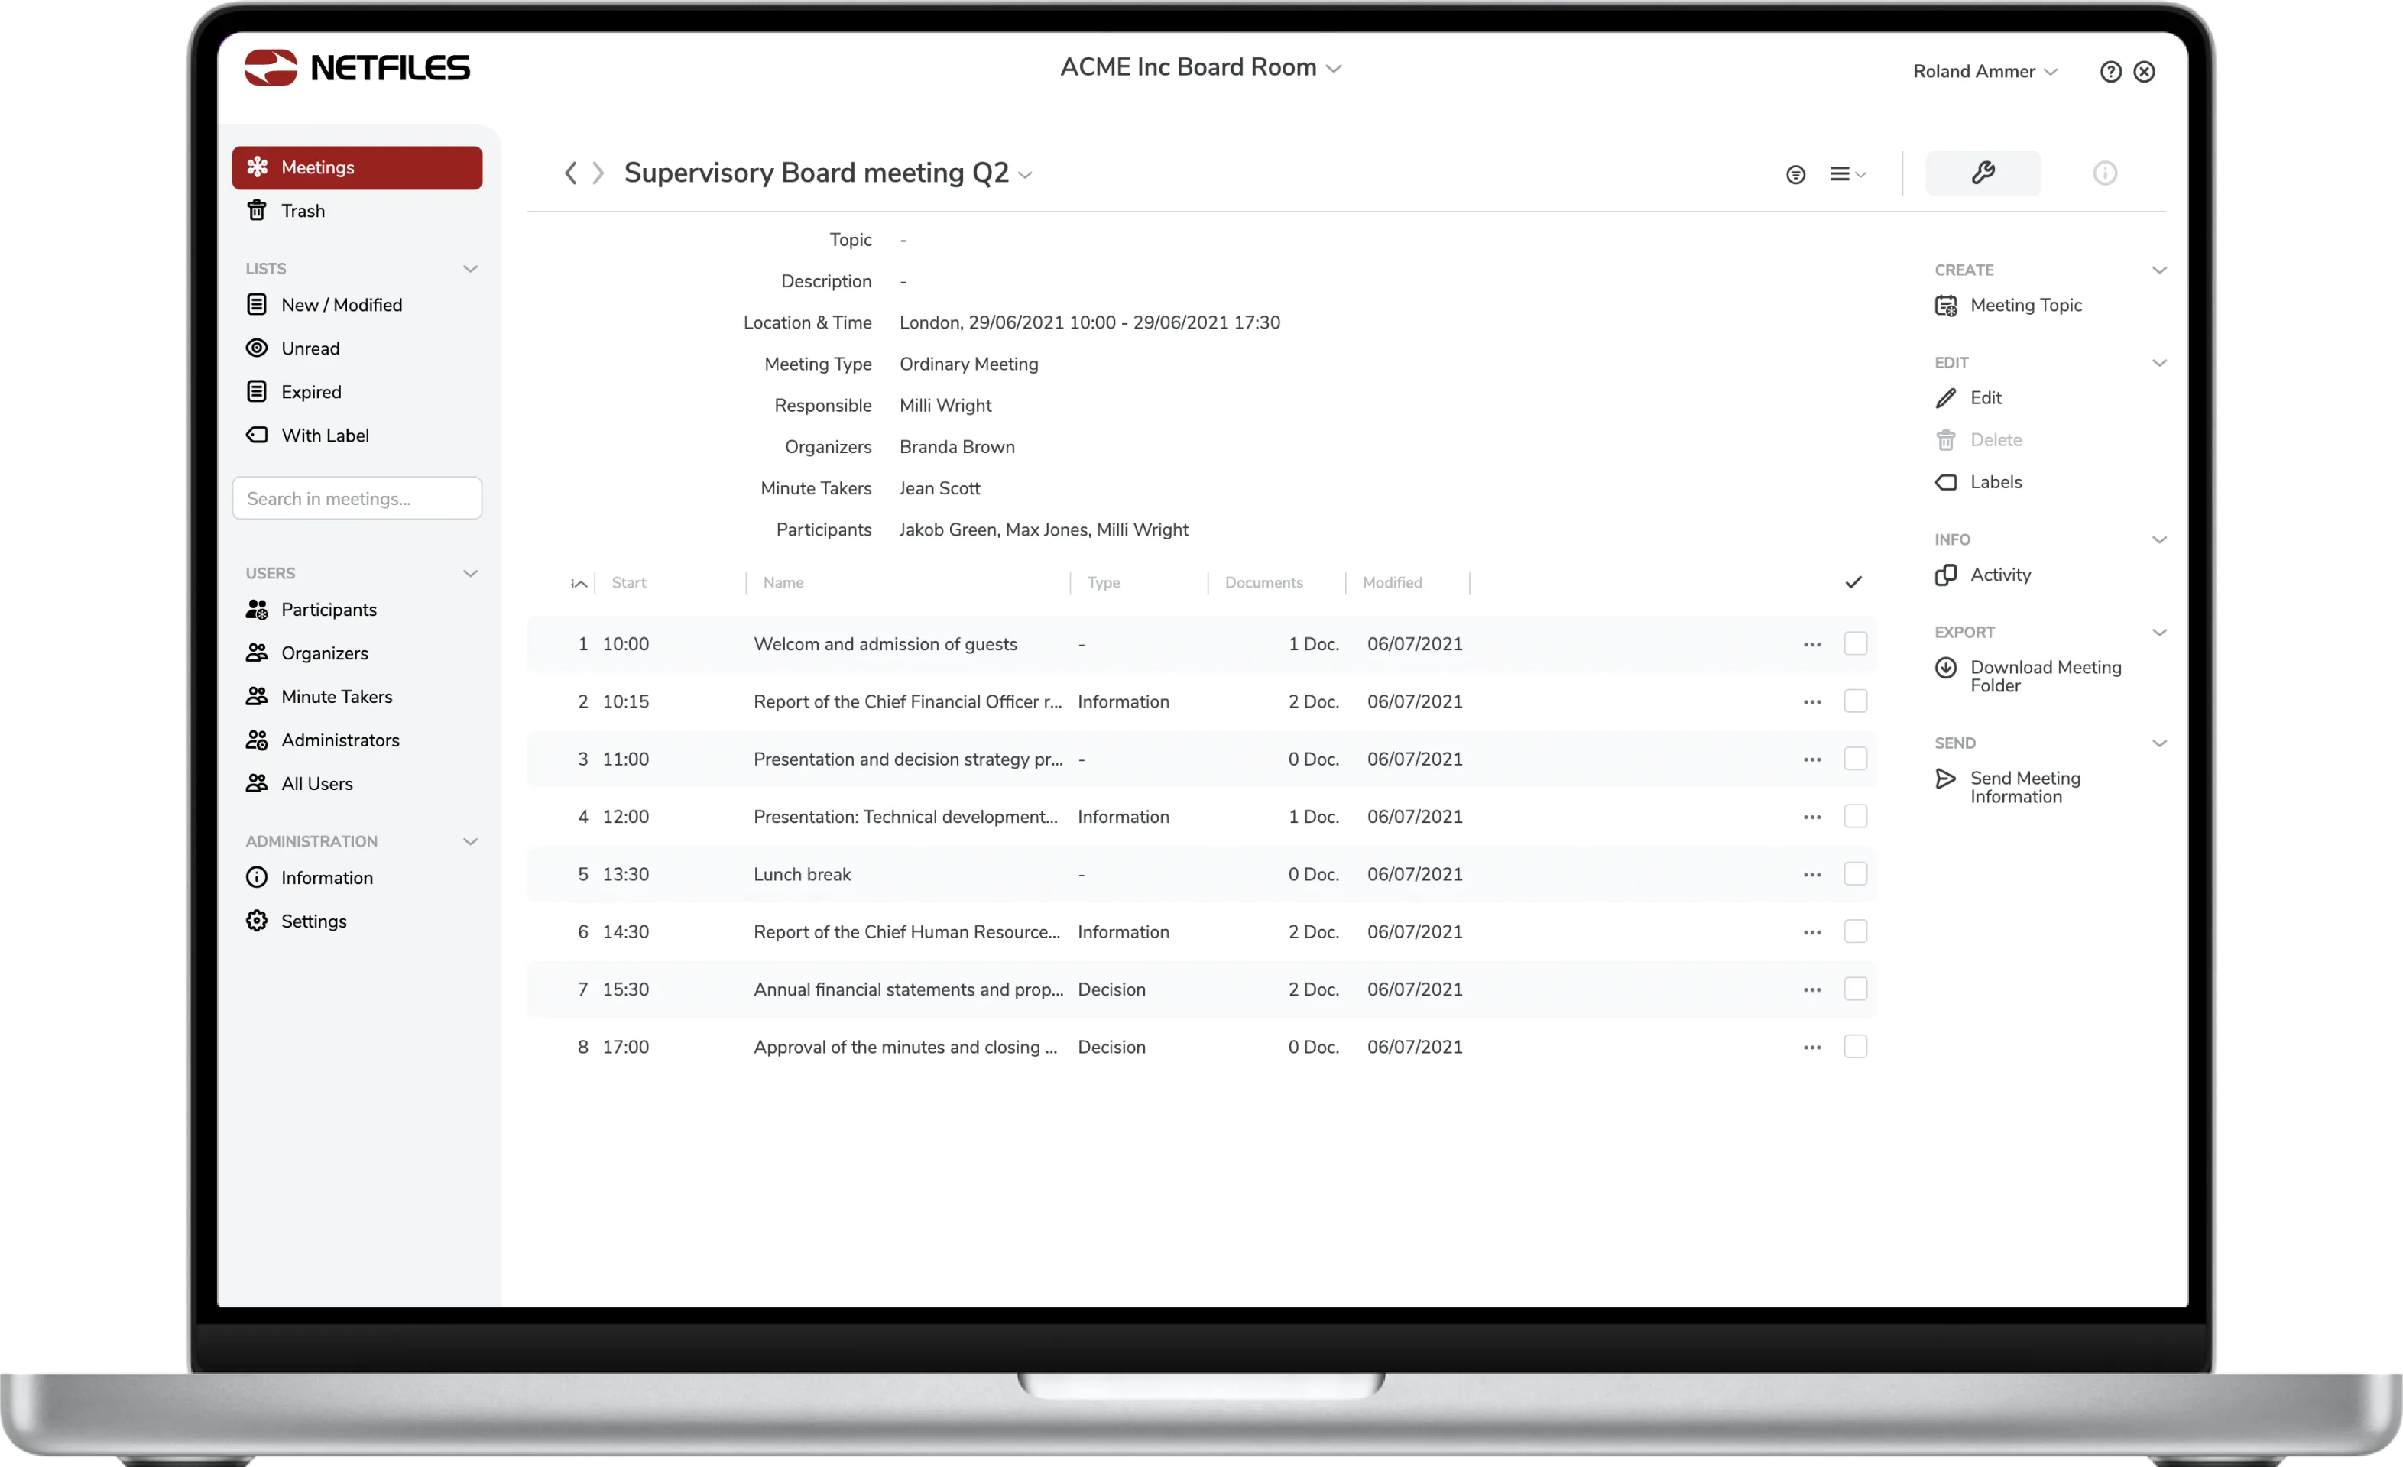Click Download Meeting Folder

2028,675
